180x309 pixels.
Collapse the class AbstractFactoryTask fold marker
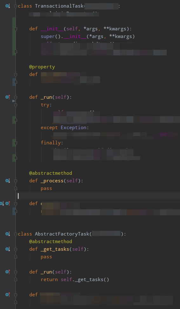click(x=16, y=234)
